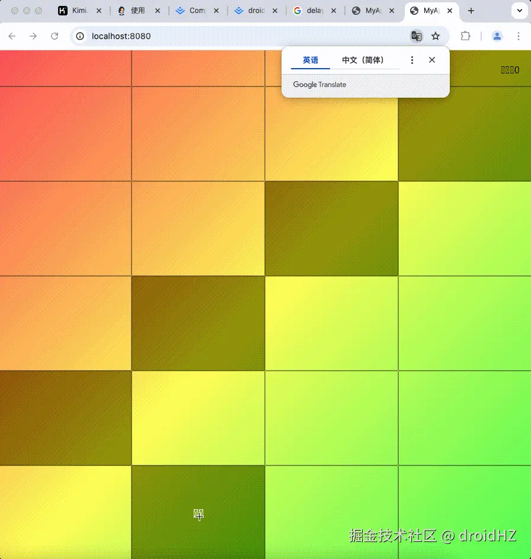
Task: Open the Google Translate icon in address bar
Action: [416, 36]
